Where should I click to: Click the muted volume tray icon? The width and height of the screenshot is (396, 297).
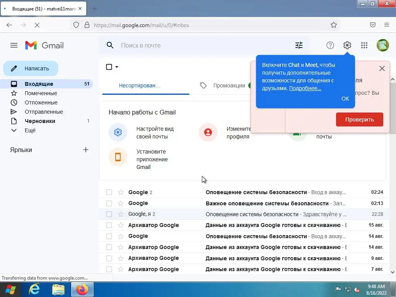357,290
